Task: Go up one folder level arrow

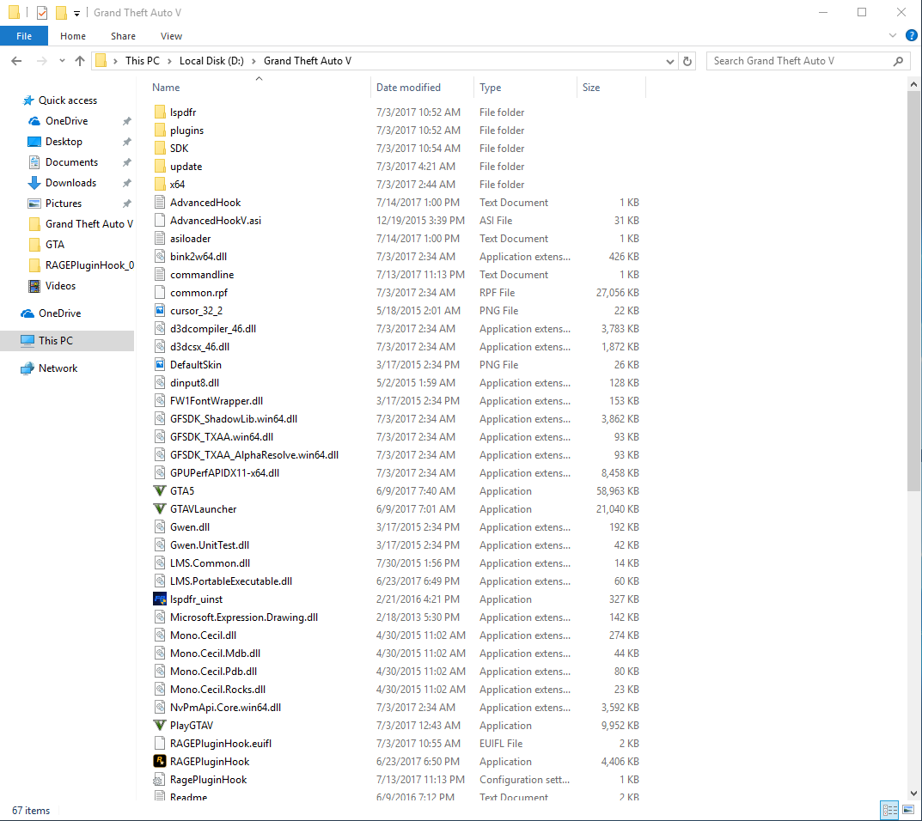Action: click(x=80, y=61)
